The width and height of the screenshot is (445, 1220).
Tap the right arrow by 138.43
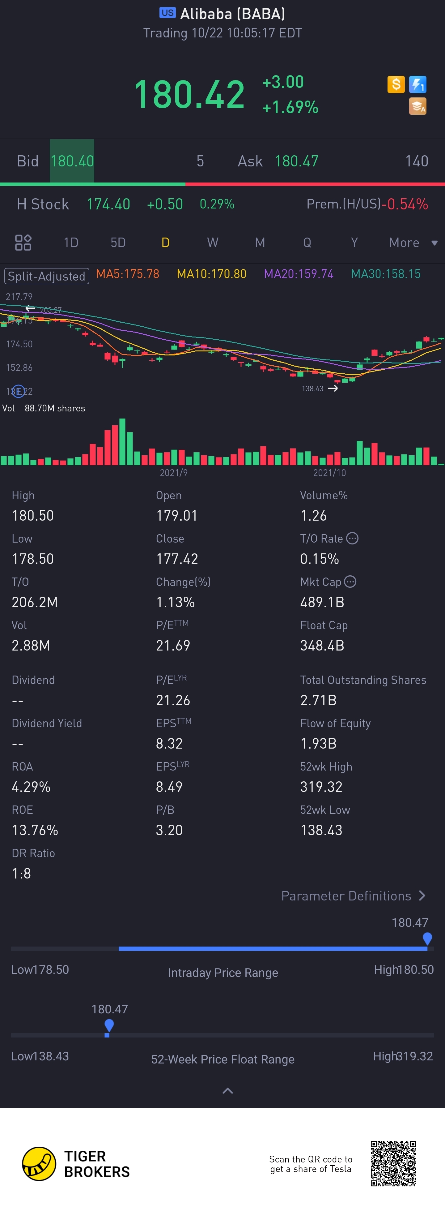pyautogui.click(x=333, y=388)
